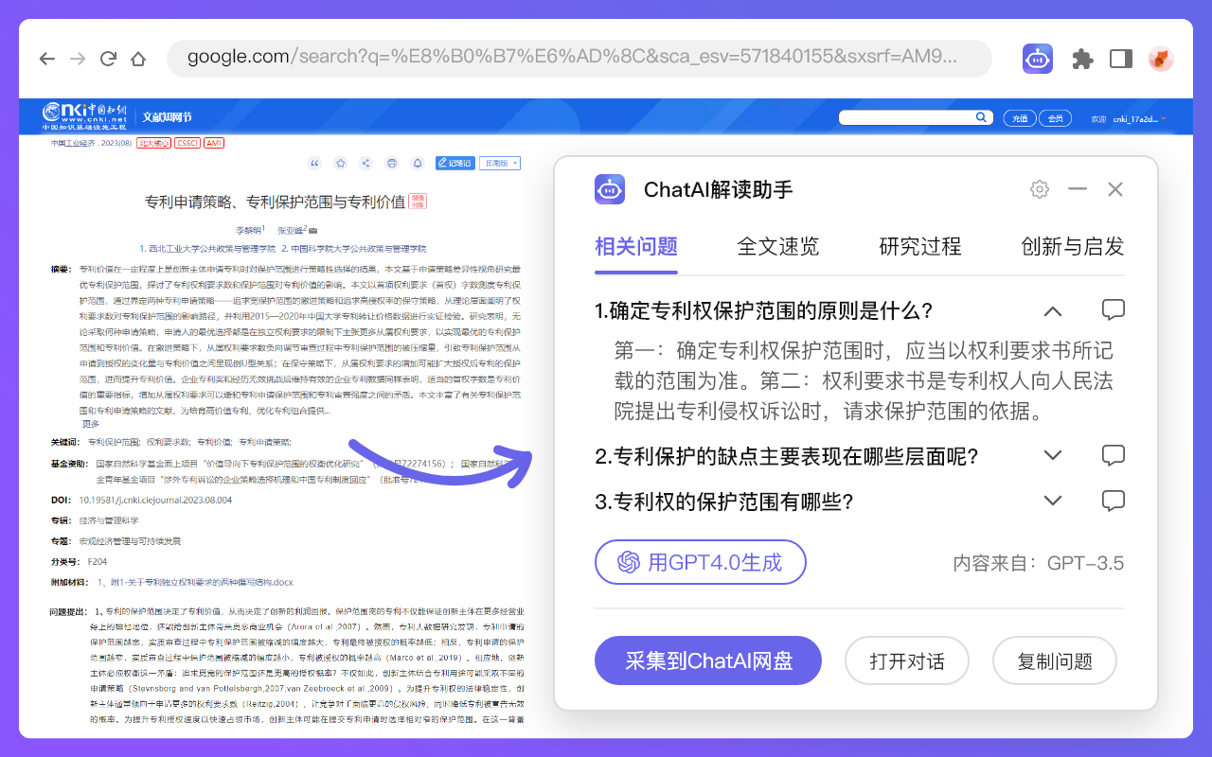
Task: Click the CNKI search magnifier icon
Action: pos(981,117)
